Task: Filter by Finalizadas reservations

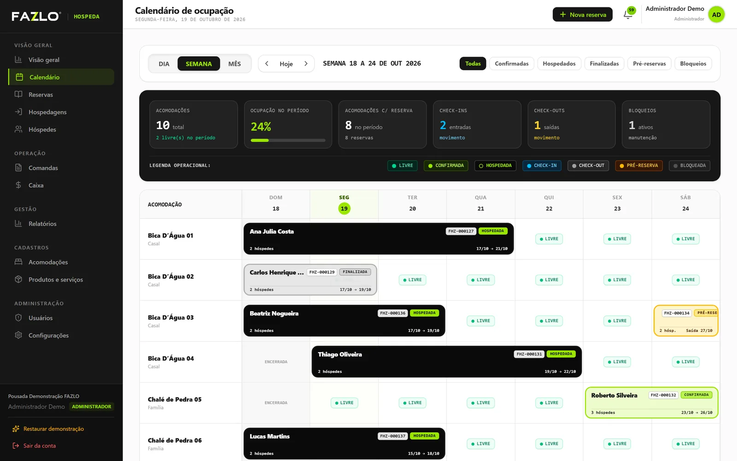Action: click(x=604, y=64)
